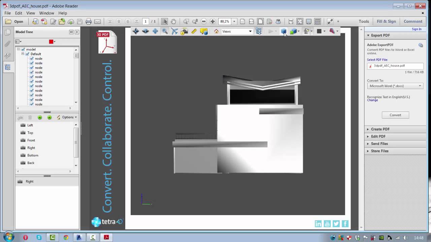The width and height of the screenshot is (431, 242).
Task: Open the page thumbnails panel icon
Action: click(x=7, y=32)
